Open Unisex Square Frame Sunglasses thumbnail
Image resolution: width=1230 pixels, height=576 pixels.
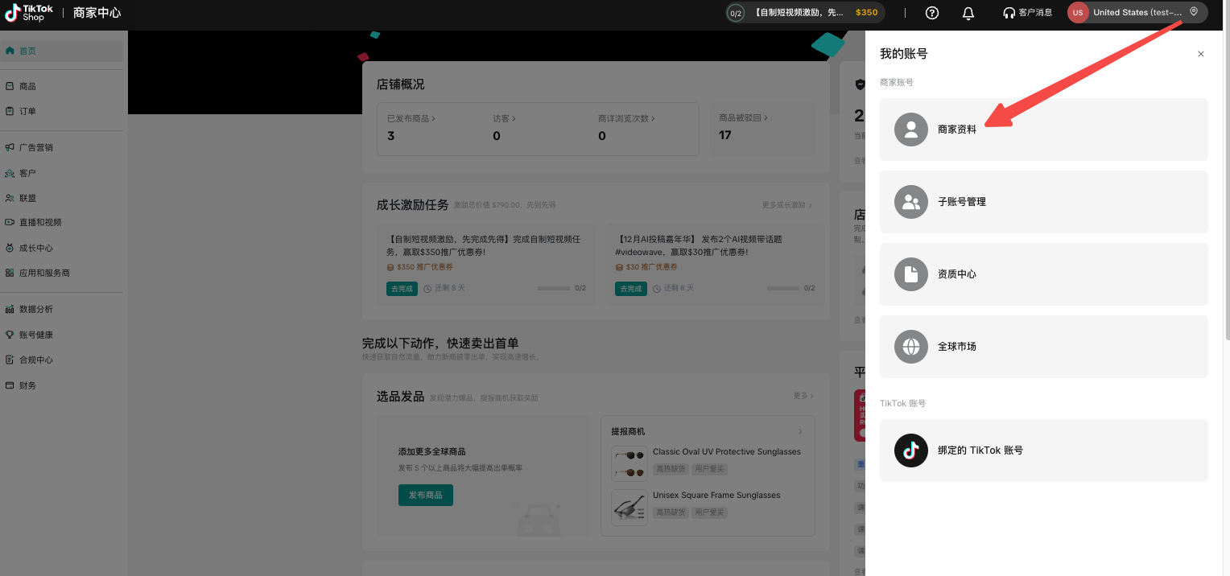coord(629,508)
